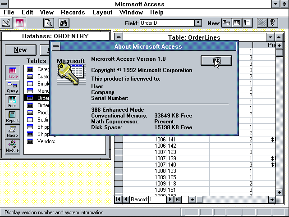Go to first record navigation button
The height and width of the screenshot is (217, 289).
(118, 199)
